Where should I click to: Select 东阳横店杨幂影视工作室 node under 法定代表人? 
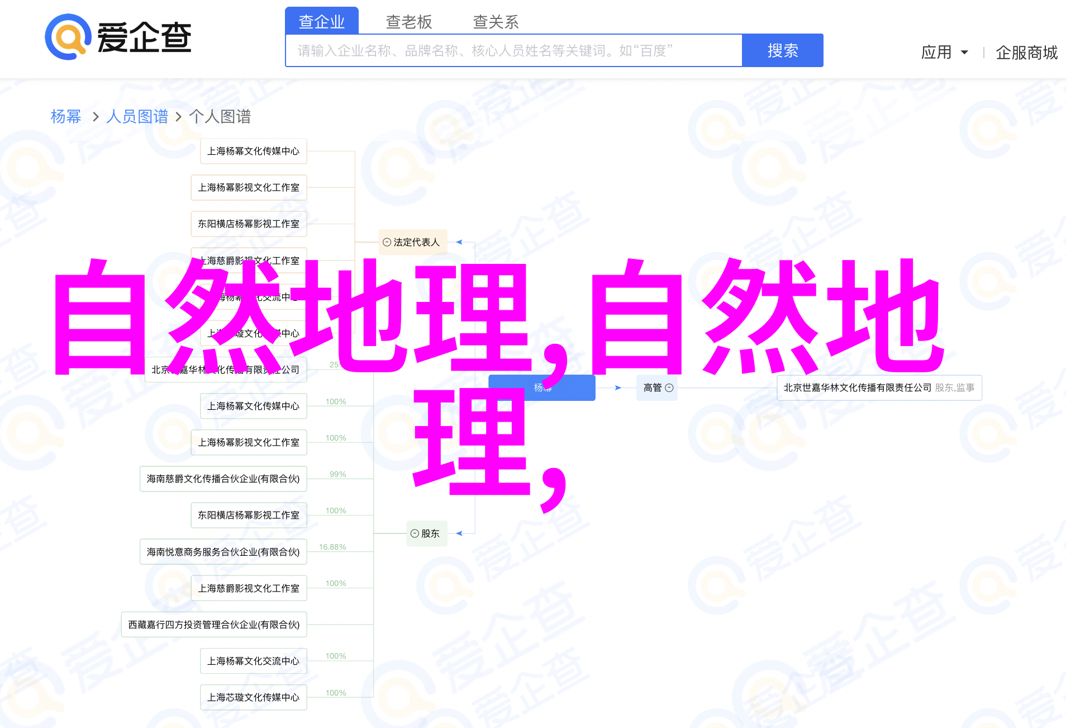249,224
